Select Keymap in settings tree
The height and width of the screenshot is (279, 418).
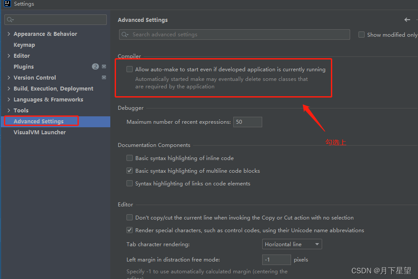24,45
